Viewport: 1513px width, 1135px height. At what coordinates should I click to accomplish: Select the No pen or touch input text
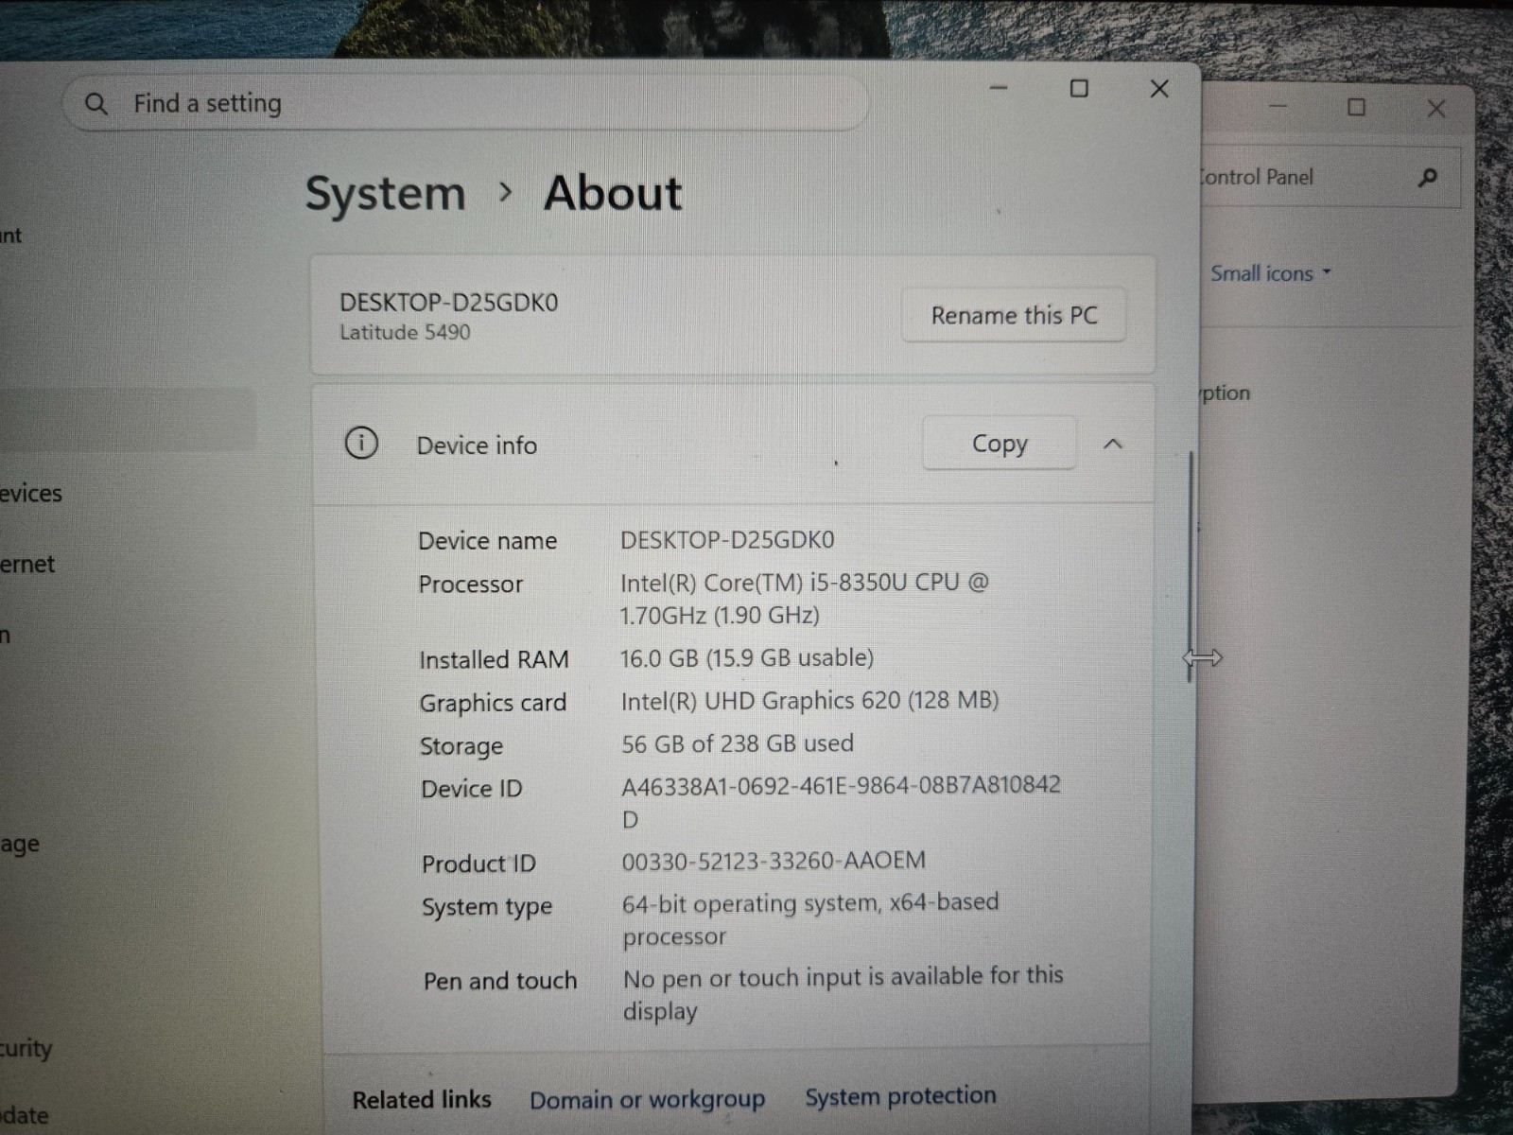[843, 993]
